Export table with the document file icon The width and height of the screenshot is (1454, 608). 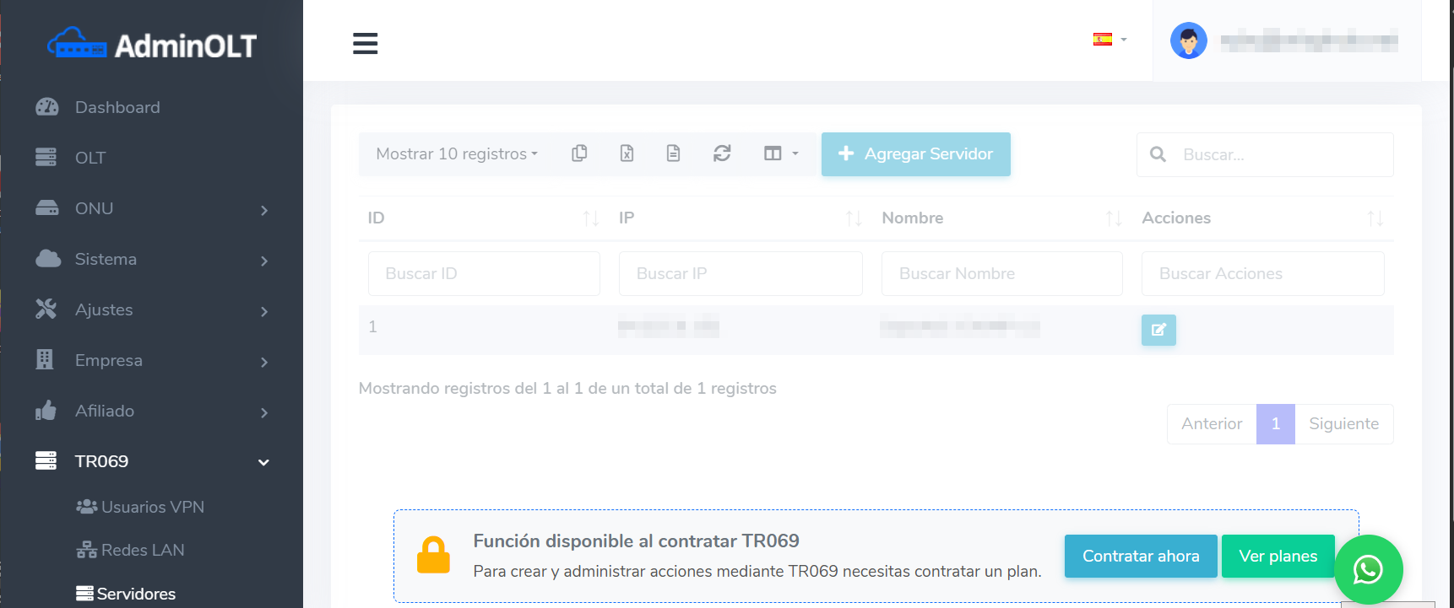(673, 153)
